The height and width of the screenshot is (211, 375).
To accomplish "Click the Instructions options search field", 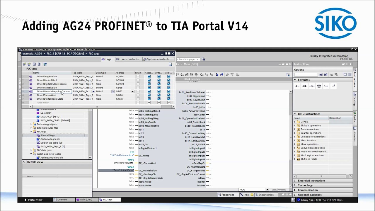I will coord(306,75).
